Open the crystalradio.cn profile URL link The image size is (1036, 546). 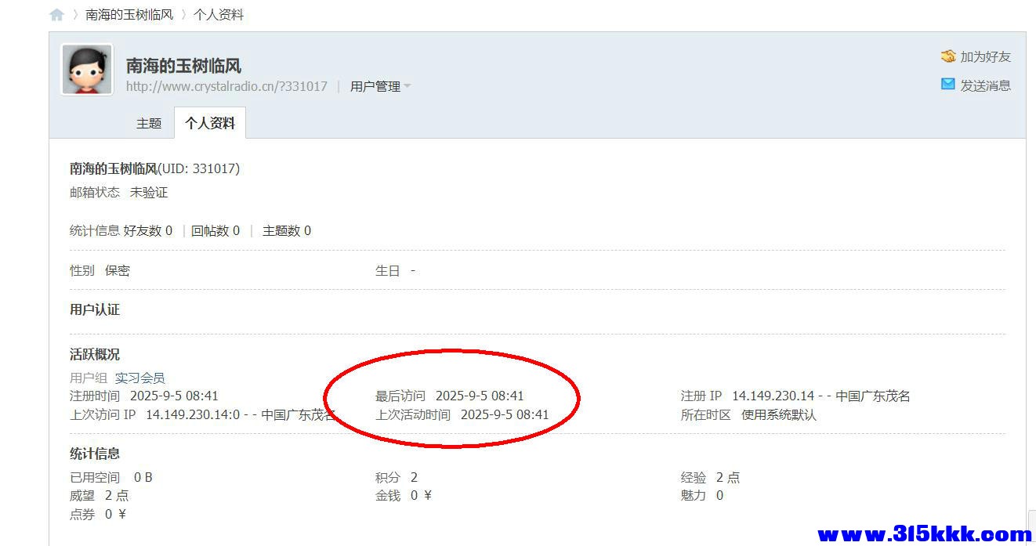(226, 87)
